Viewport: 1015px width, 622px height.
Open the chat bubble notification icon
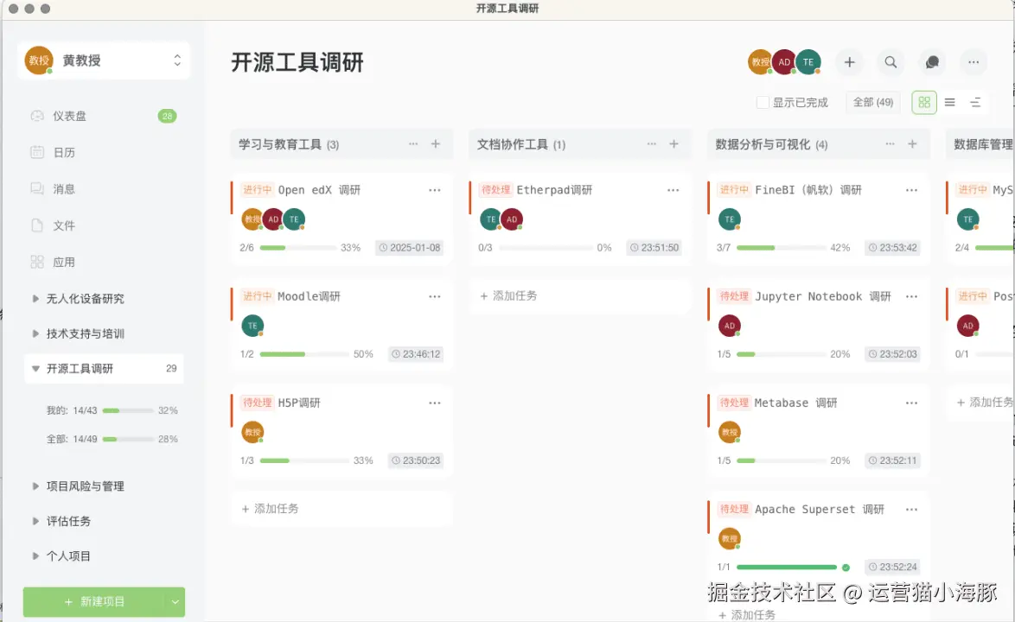(x=932, y=62)
